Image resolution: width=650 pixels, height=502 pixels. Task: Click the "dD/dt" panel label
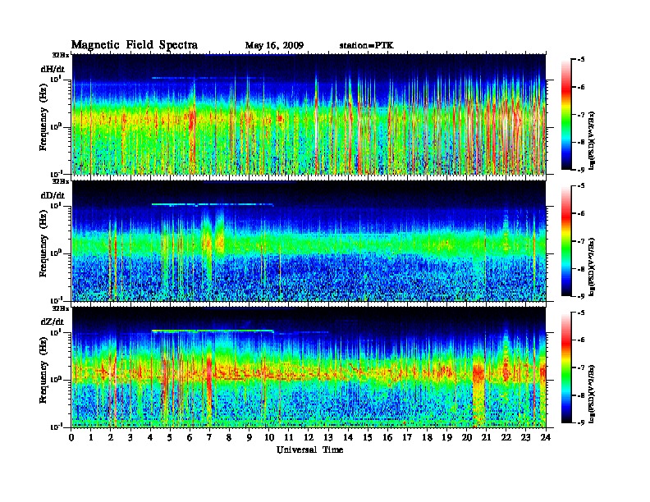tap(53, 195)
